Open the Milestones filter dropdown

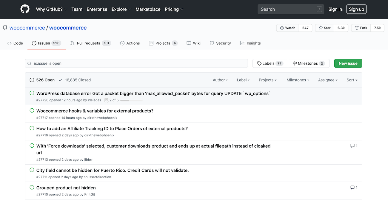(298, 80)
